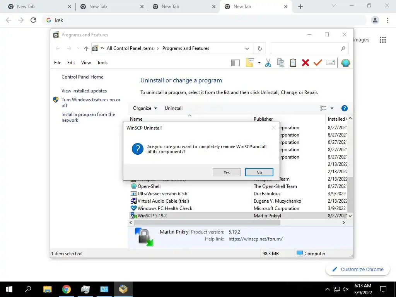Select UltraViewer version 6.5.6 row
396x297 pixels.
237,194
